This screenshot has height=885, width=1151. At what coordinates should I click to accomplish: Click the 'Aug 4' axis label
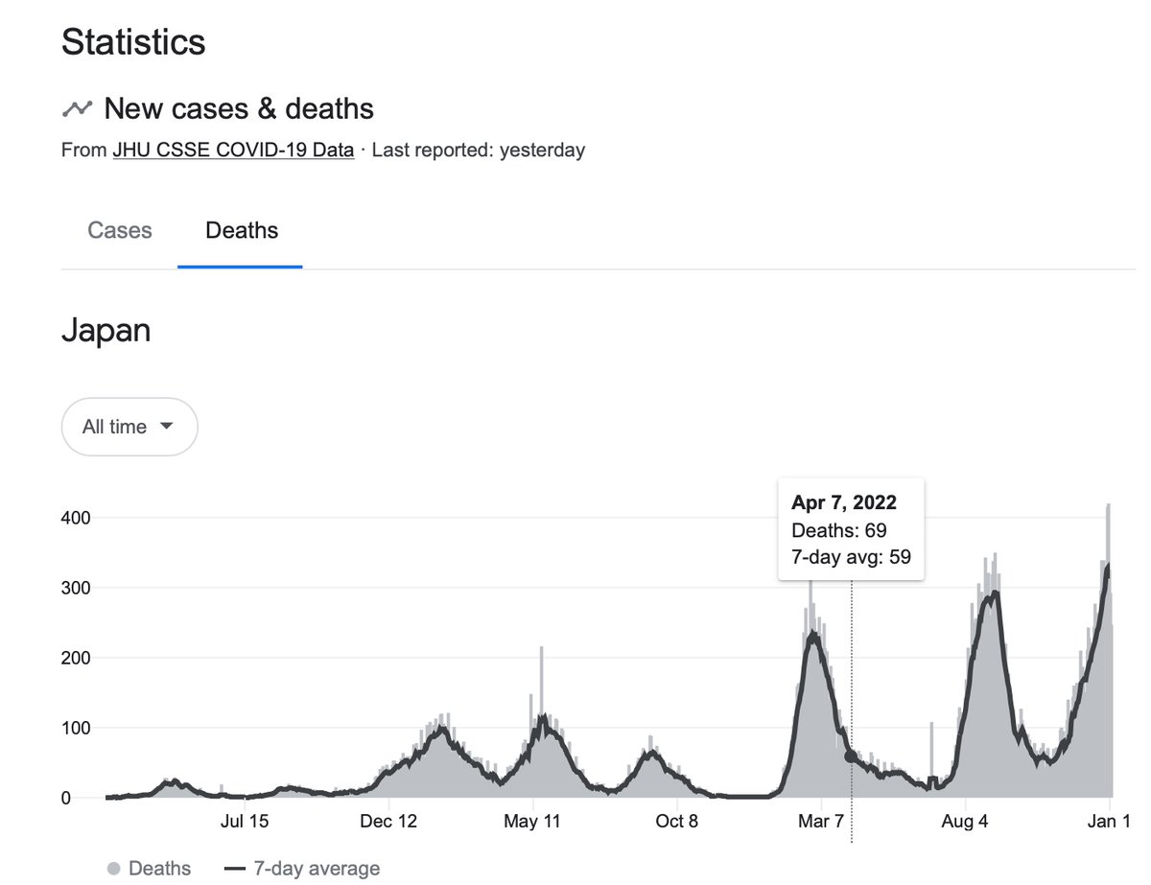point(965,822)
